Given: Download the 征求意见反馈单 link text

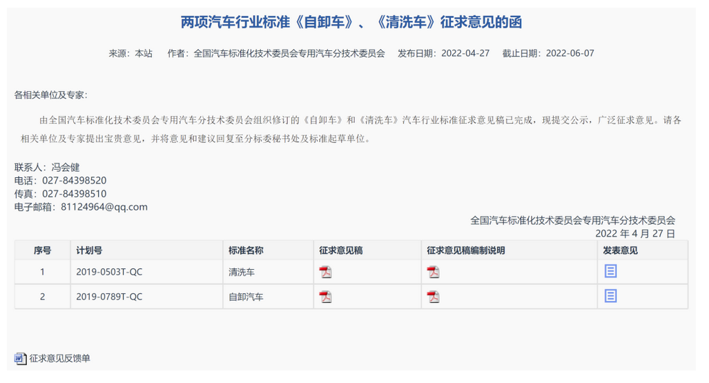Looking at the screenshot, I should tap(59, 358).
